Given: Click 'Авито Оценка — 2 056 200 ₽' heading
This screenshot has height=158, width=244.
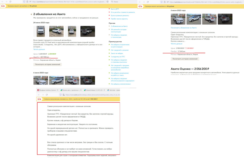Looking at the screenshot, I should click(x=190, y=69).
